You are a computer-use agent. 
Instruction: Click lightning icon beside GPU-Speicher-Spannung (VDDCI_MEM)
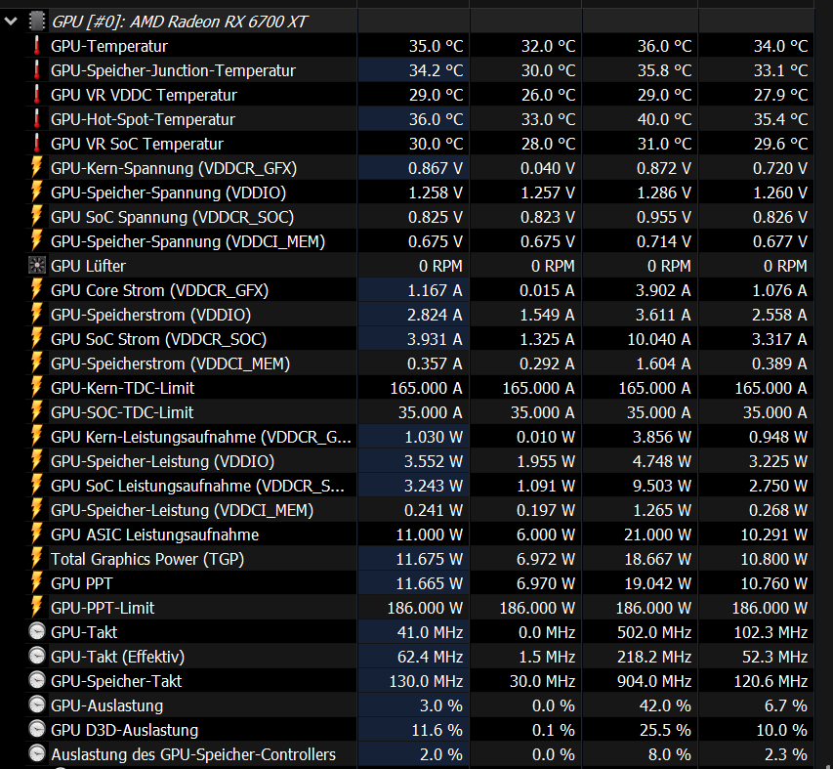pyautogui.click(x=37, y=241)
